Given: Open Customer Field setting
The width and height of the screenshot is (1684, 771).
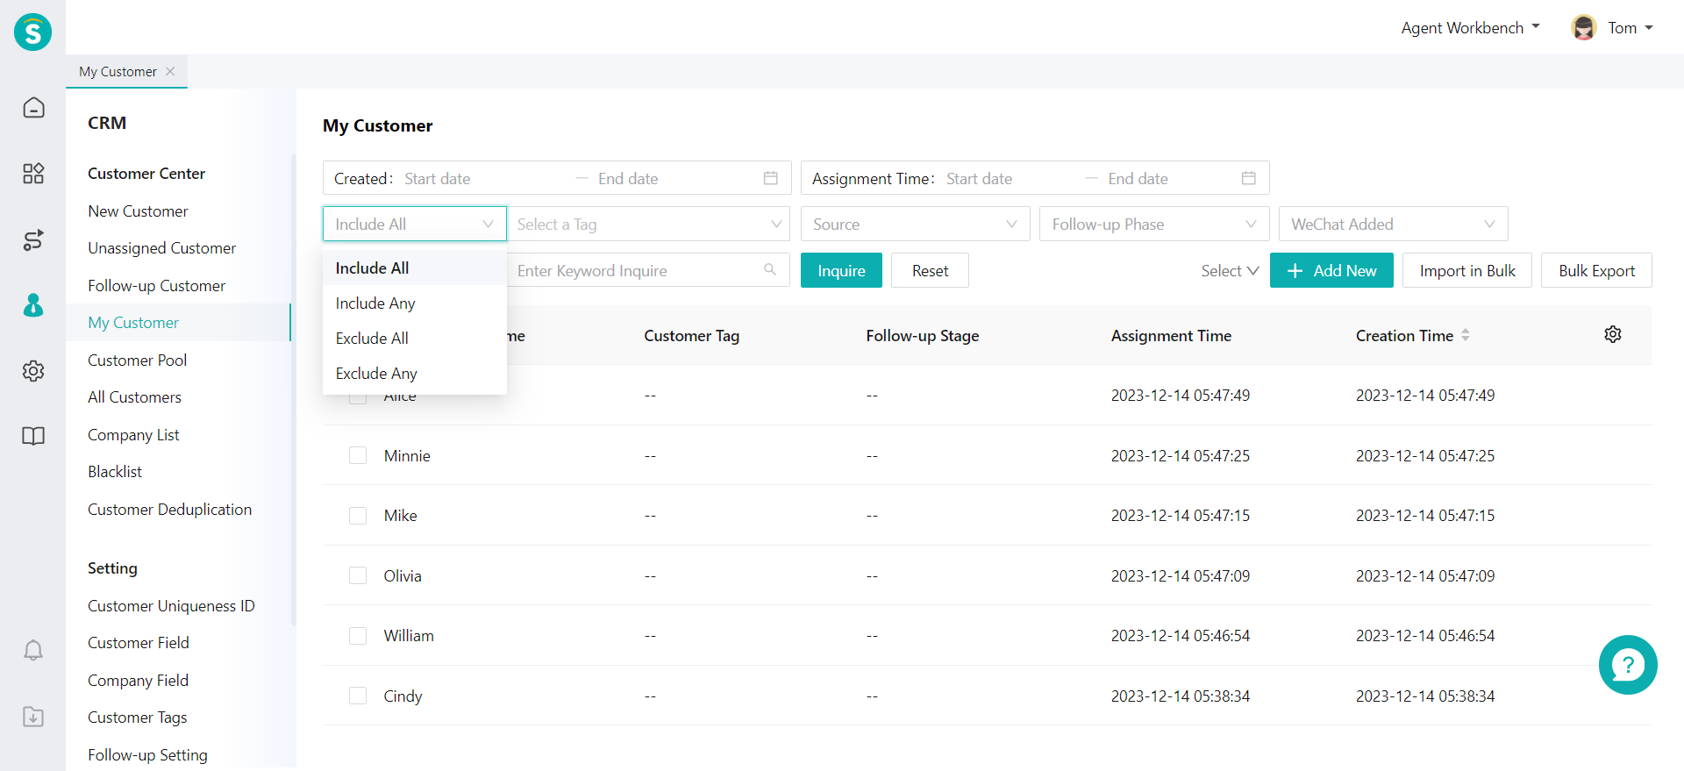Looking at the screenshot, I should [x=139, y=642].
